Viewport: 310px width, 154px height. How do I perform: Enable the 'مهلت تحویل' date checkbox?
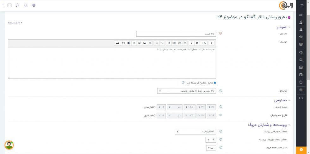(x=155, y=107)
